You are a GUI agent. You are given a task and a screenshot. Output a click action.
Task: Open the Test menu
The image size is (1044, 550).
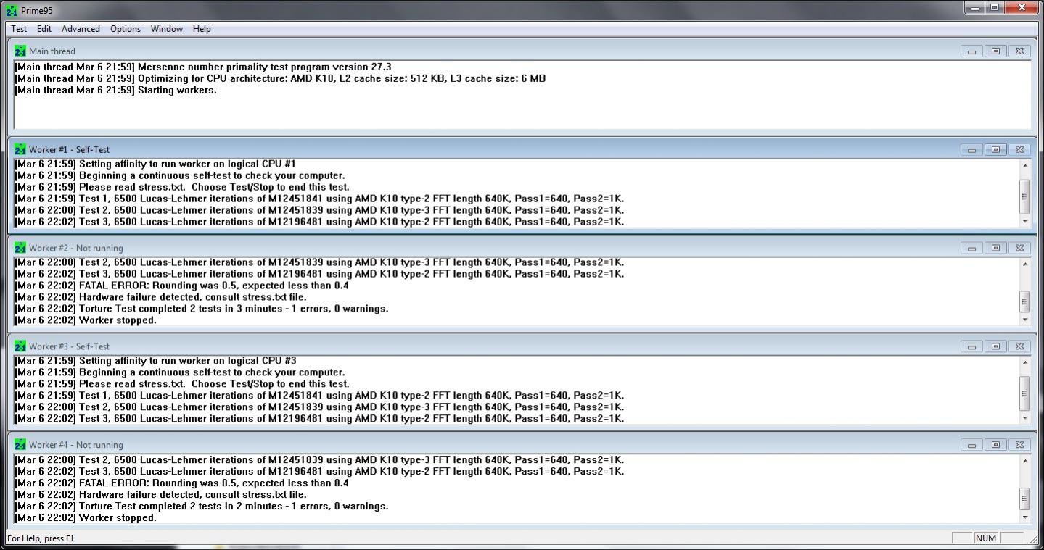pos(19,29)
